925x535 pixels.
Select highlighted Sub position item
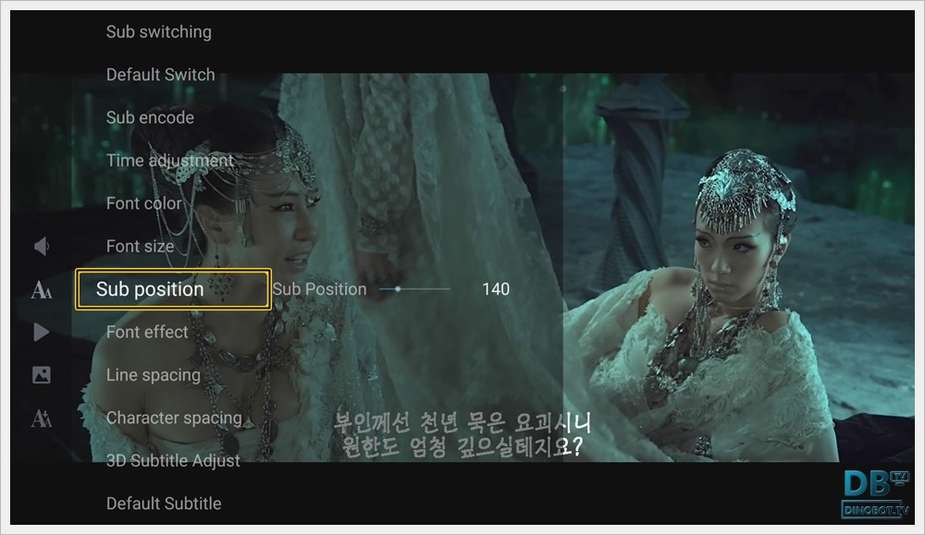tap(174, 289)
